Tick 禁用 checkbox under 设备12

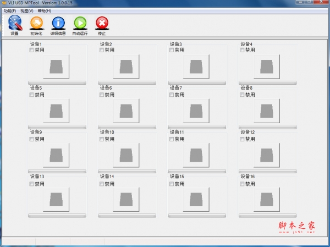pyautogui.click(x=242, y=139)
